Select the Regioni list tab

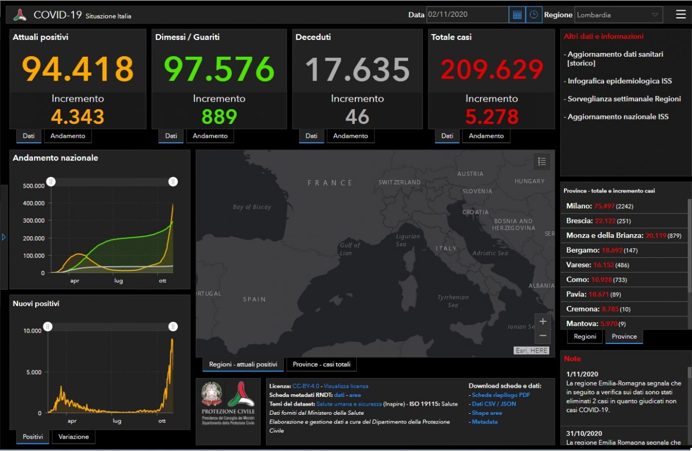coord(585,336)
